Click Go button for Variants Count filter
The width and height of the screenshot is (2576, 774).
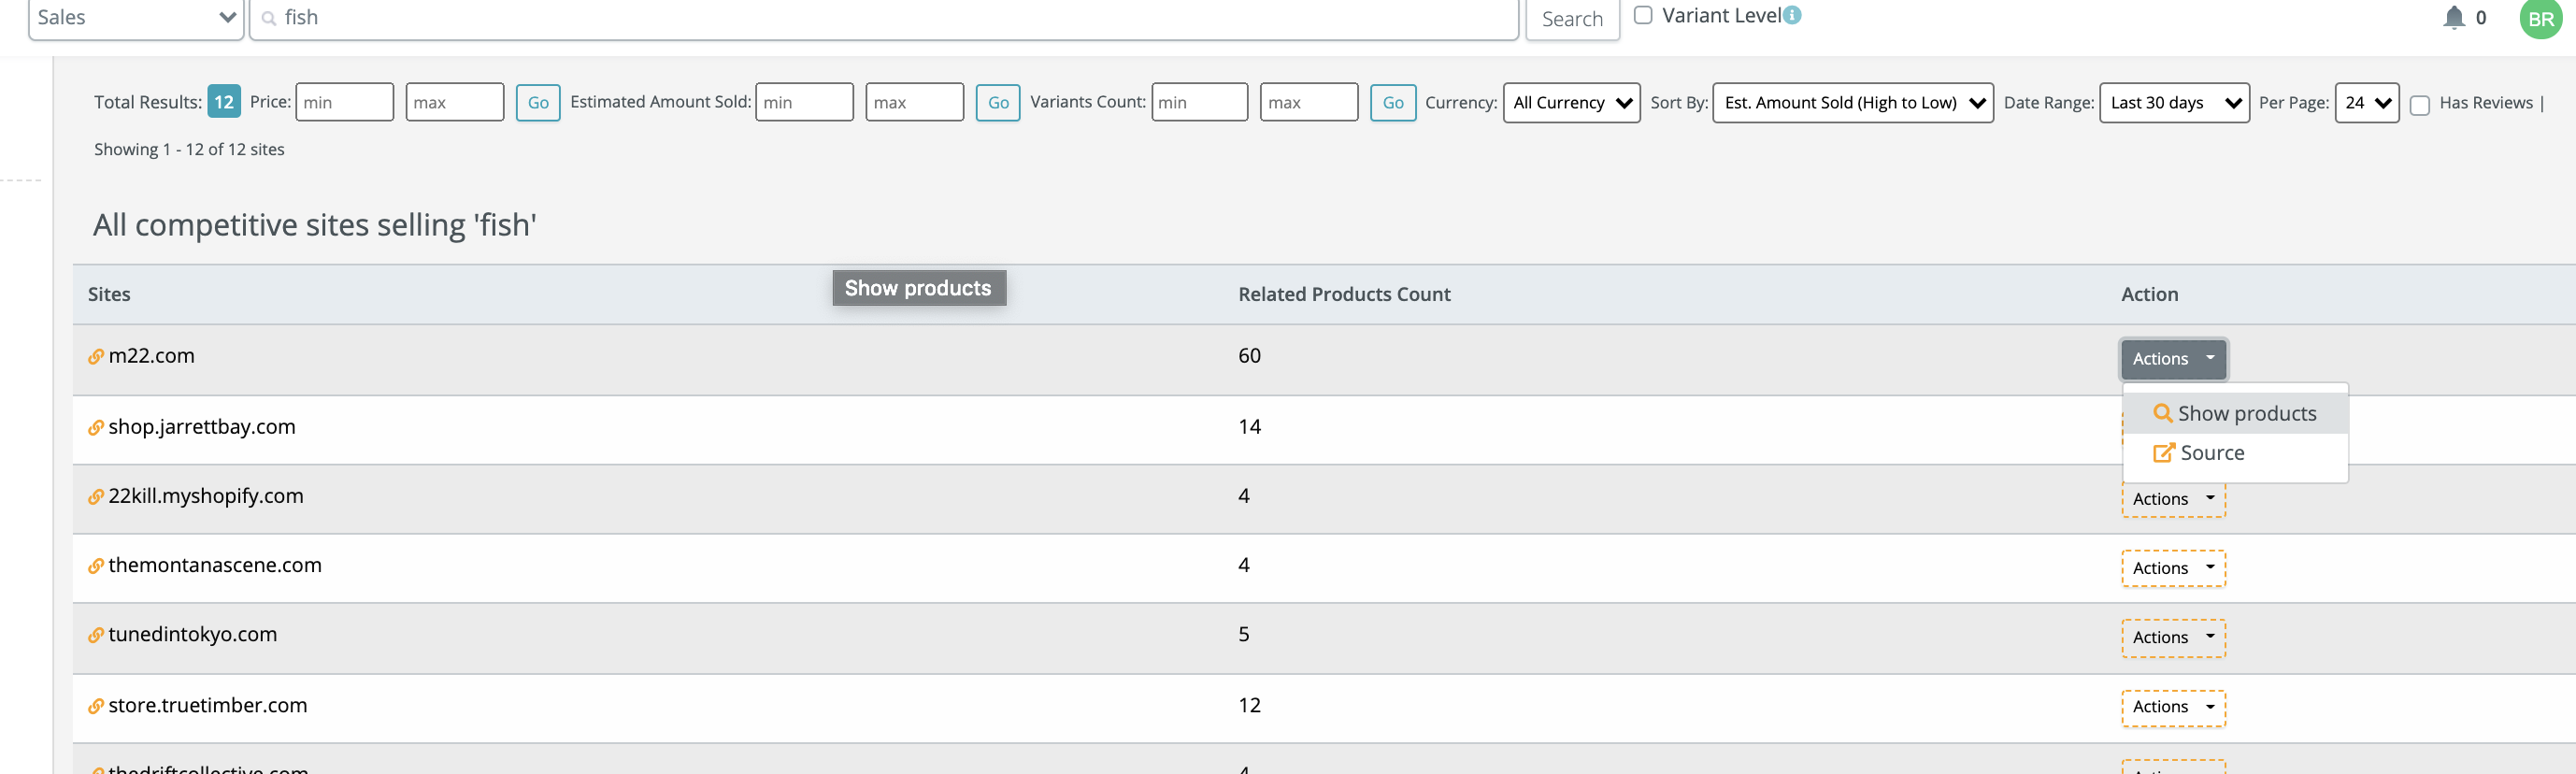coord(1393,103)
